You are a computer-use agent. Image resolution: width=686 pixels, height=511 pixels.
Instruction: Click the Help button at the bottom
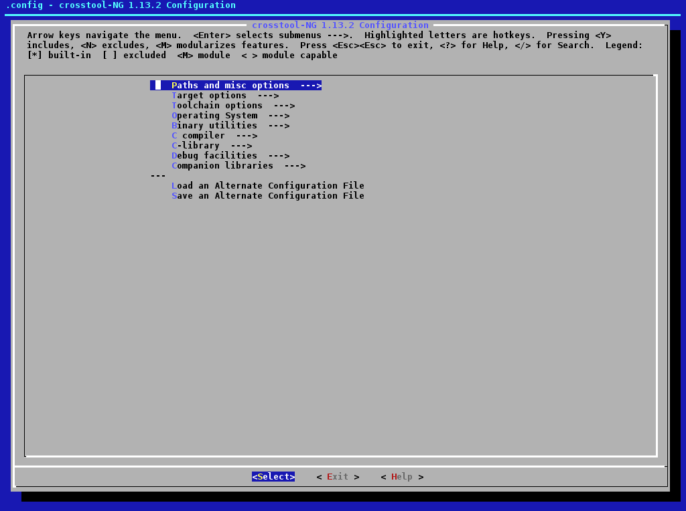[402, 476]
